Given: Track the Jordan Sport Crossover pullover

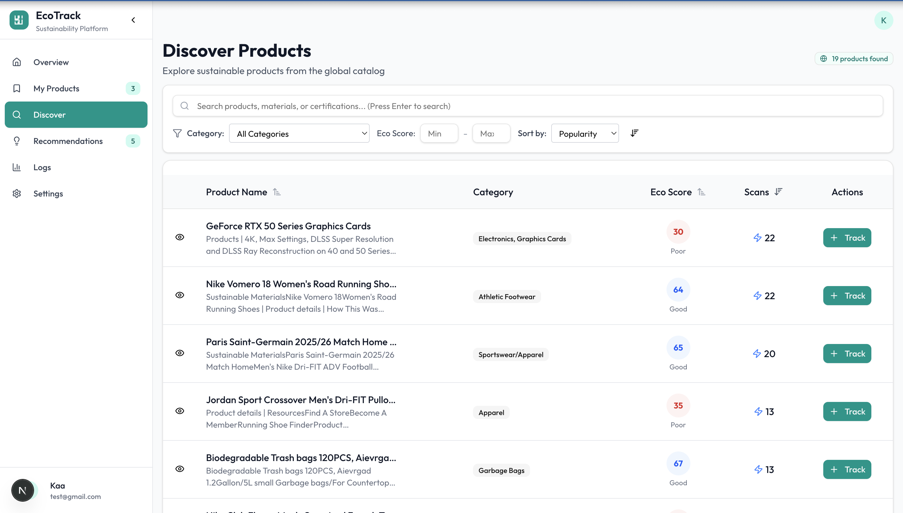Looking at the screenshot, I should click(847, 411).
